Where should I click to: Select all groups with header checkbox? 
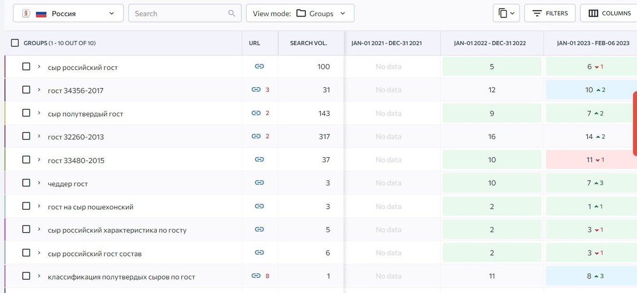click(15, 43)
